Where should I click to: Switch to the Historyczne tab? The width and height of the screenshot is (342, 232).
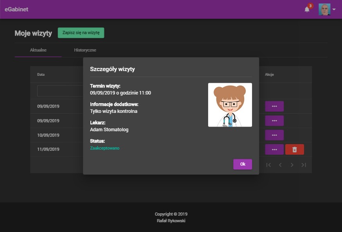tap(85, 50)
